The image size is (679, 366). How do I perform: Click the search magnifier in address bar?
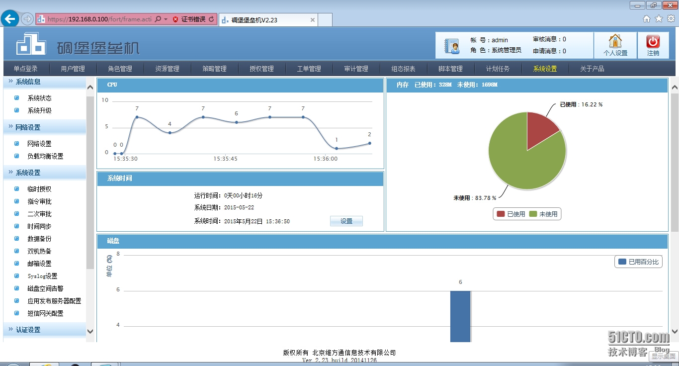(158, 19)
